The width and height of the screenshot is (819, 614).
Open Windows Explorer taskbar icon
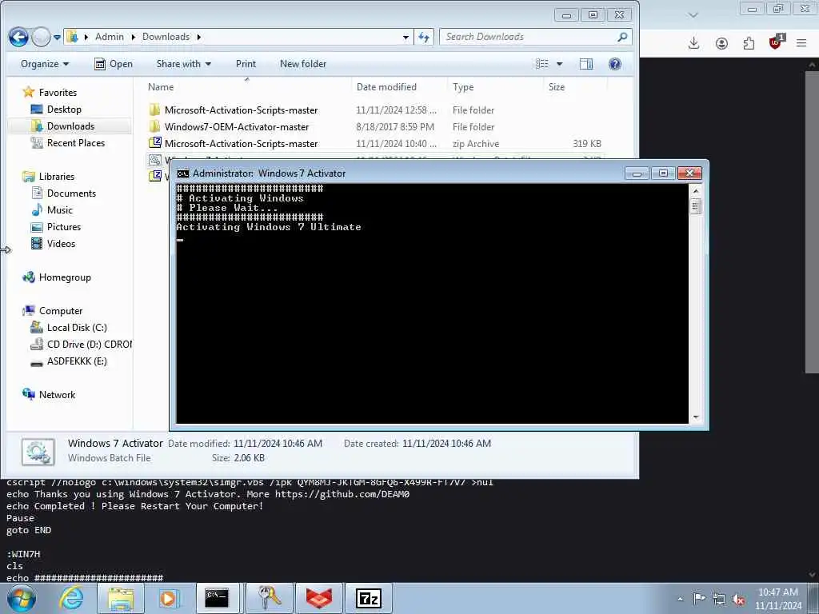pyautogui.click(x=121, y=598)
